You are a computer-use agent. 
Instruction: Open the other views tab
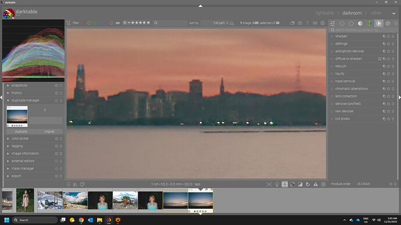coord(376,13)
